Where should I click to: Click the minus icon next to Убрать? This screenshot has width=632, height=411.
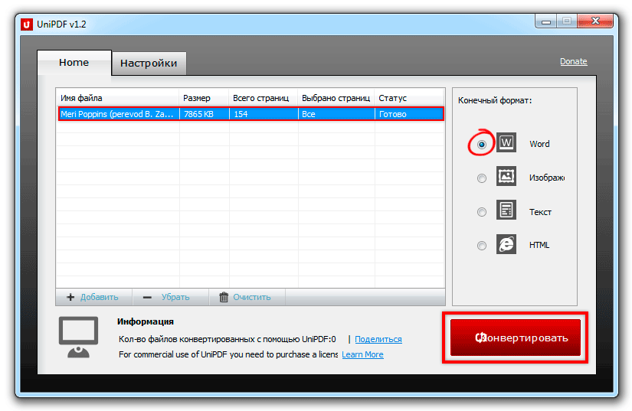[147, 298]
